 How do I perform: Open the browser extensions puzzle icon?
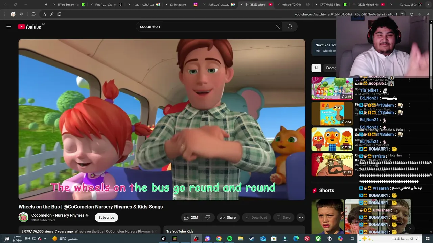tap(33, 14)
